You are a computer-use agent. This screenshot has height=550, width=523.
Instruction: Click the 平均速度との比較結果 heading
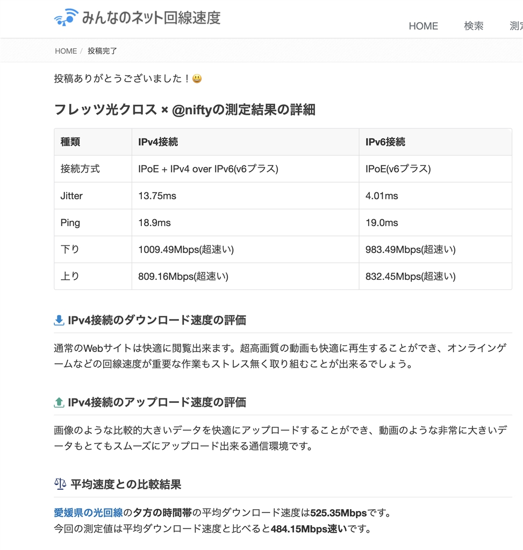pos(126,484)
